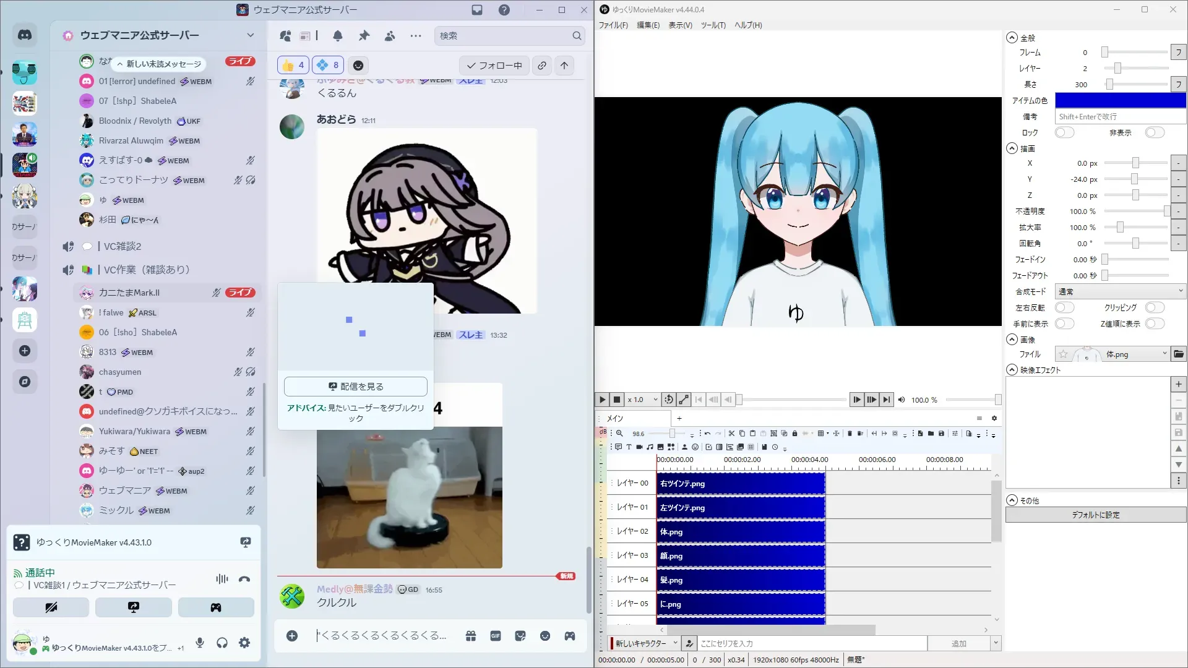This screenshot has height=668, width=1188.
Task: Click the 配信を見る button
Action: click(x=356, y=387)
